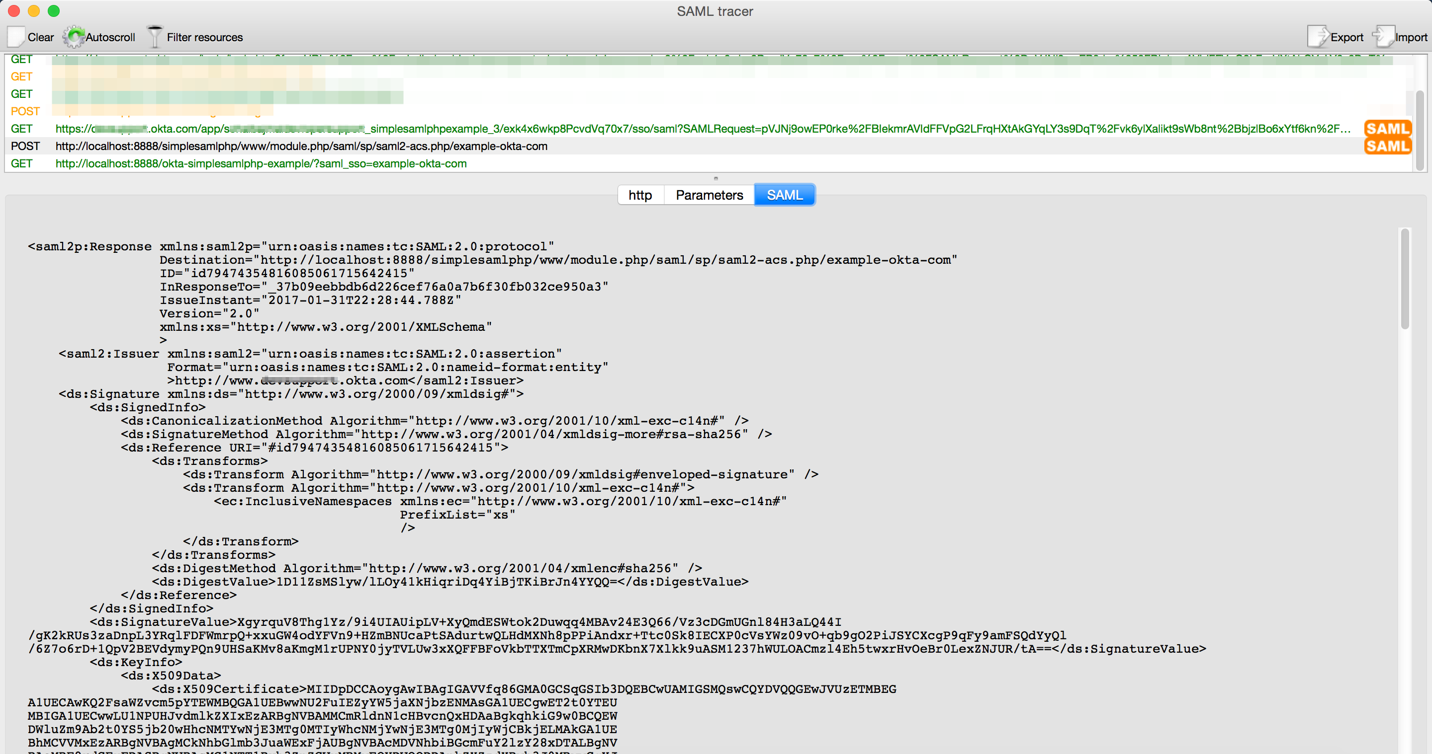
Task: Click the Export button
Action: click(1337, 37)
